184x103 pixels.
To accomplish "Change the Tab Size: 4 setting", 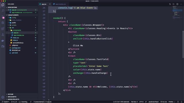I will (134, 102).
